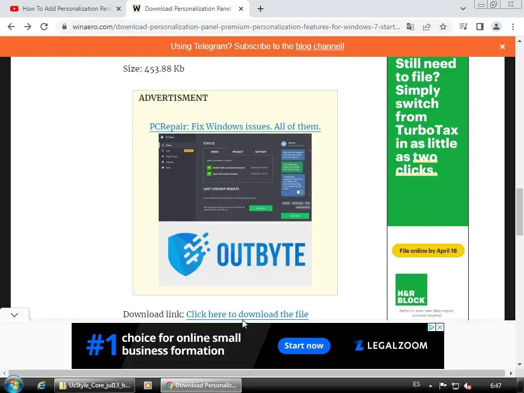Open Chrome's three-dot menu
Viewport: 524px width, 393px height.
(x=513, y=27)
